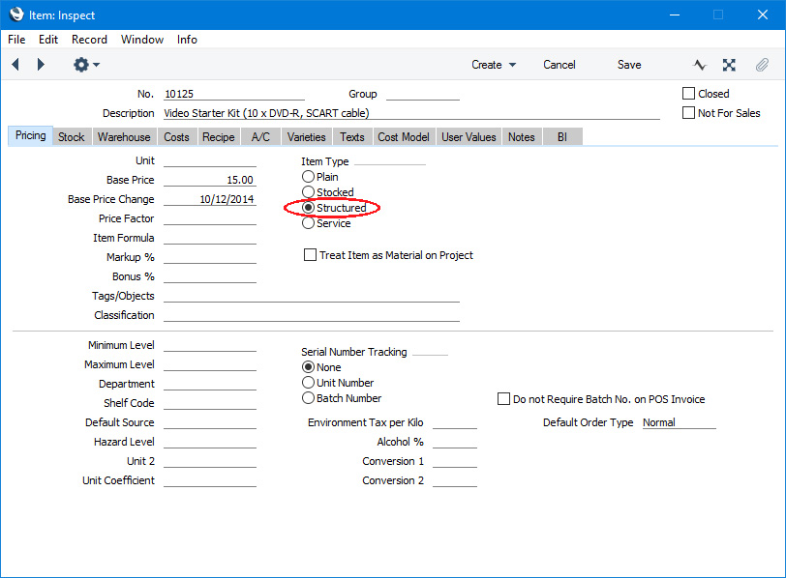Viewport: 786px width, 578px height.
Task: Set serial tracking to None
Action: click(308, 367)
